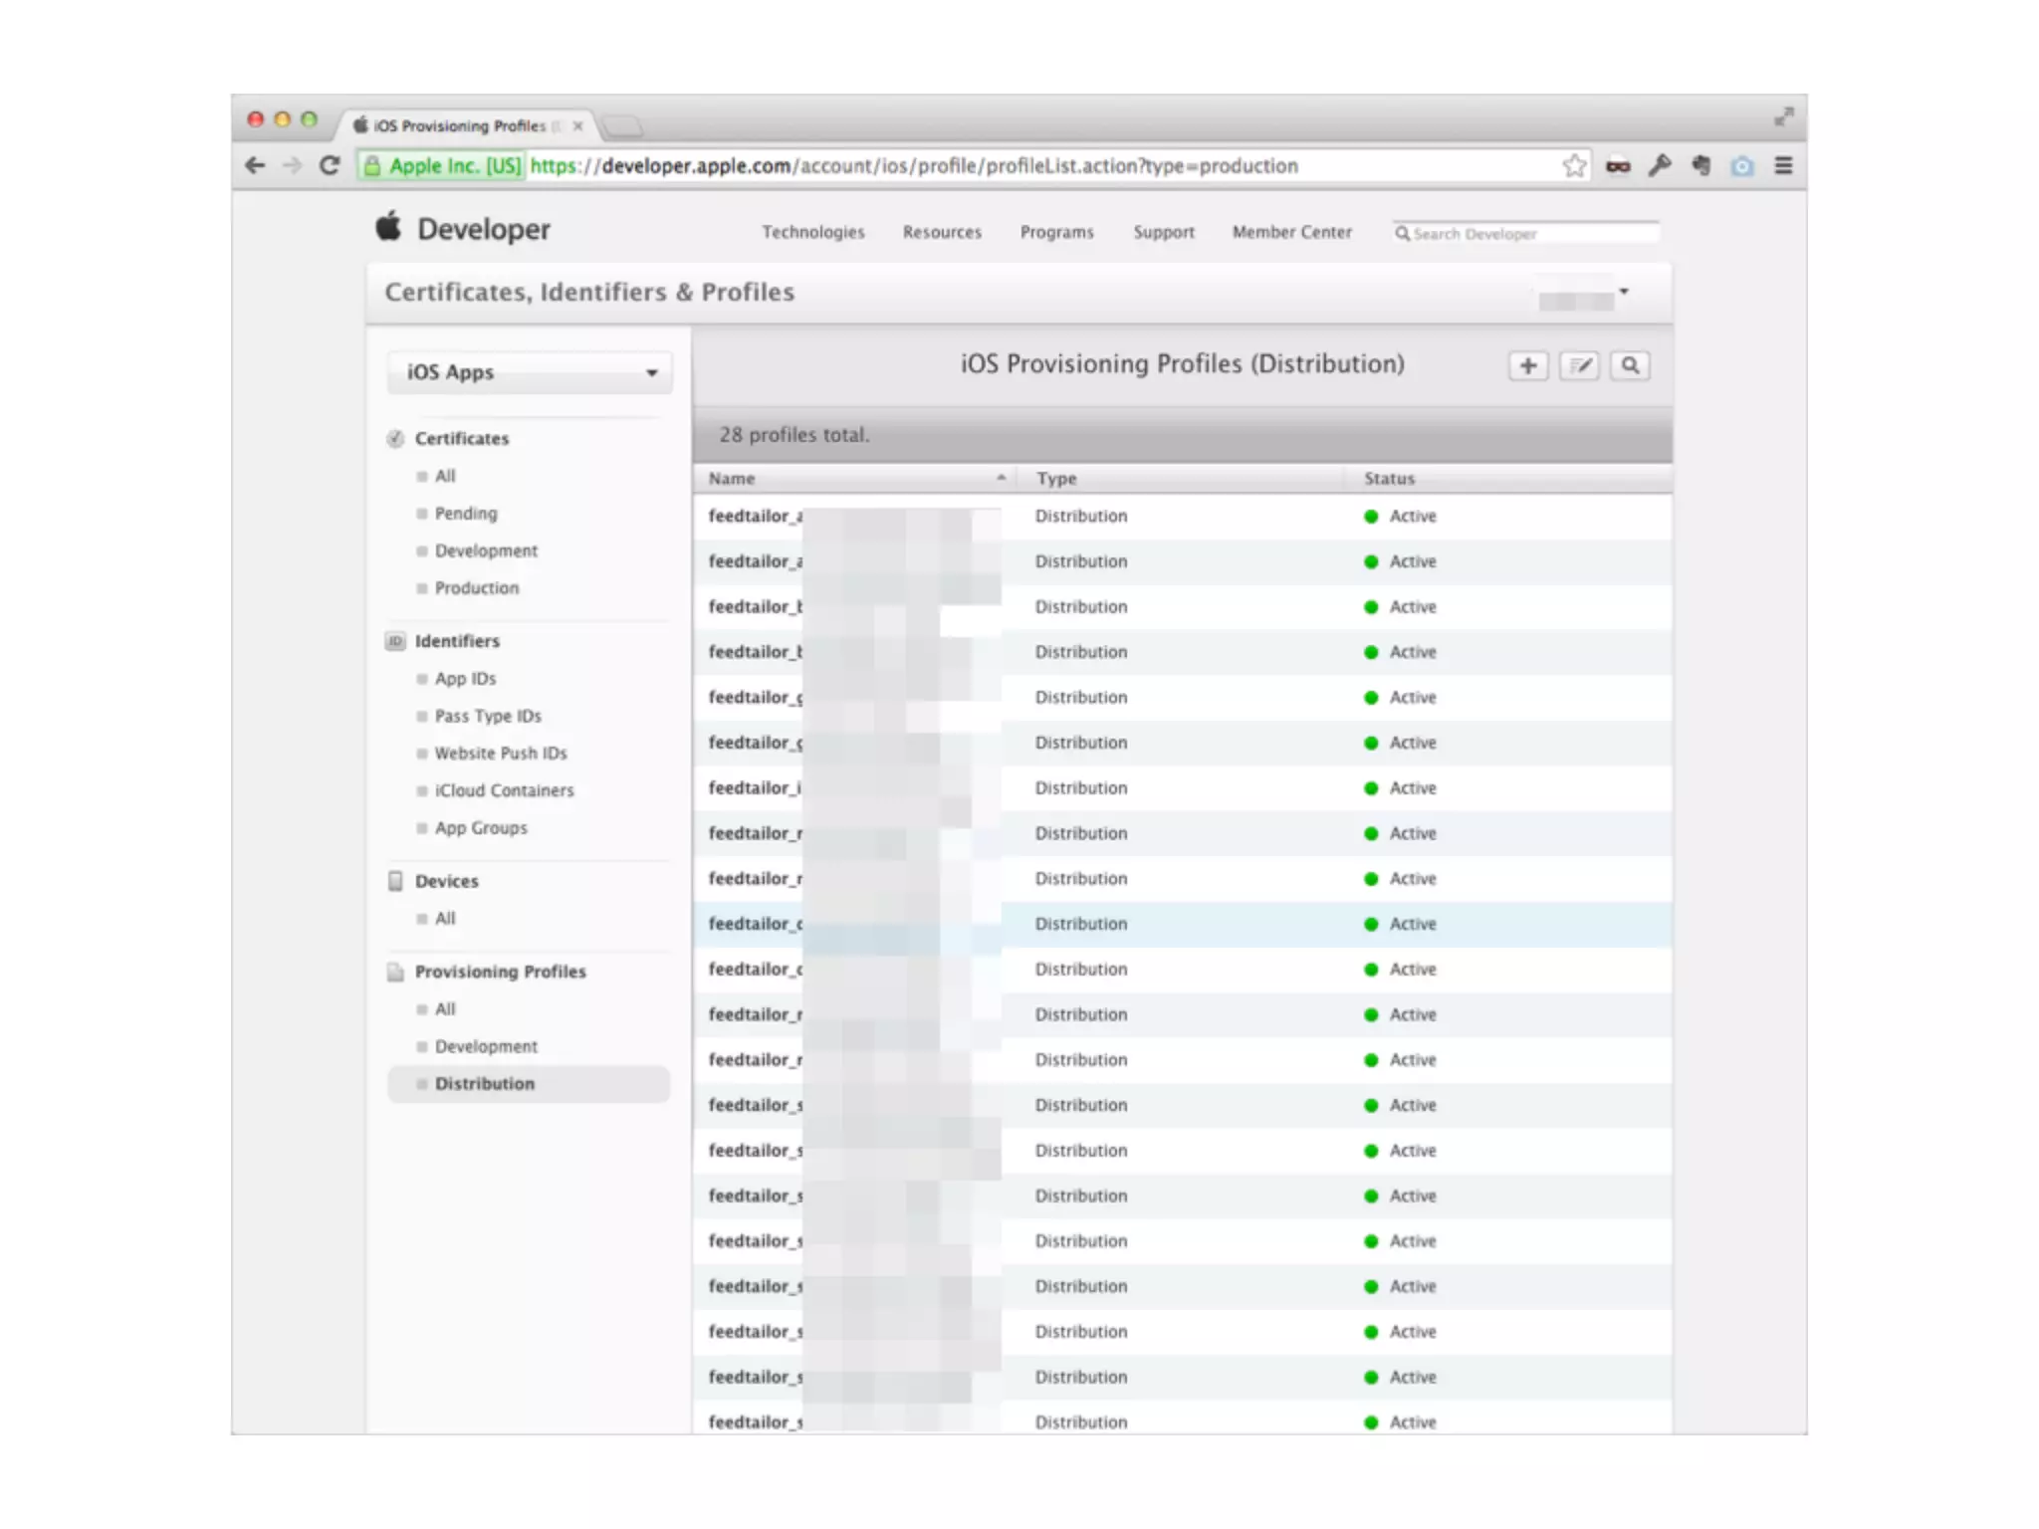Click the bookmark star icon
The image size is (2039, 1529).
1573,166
